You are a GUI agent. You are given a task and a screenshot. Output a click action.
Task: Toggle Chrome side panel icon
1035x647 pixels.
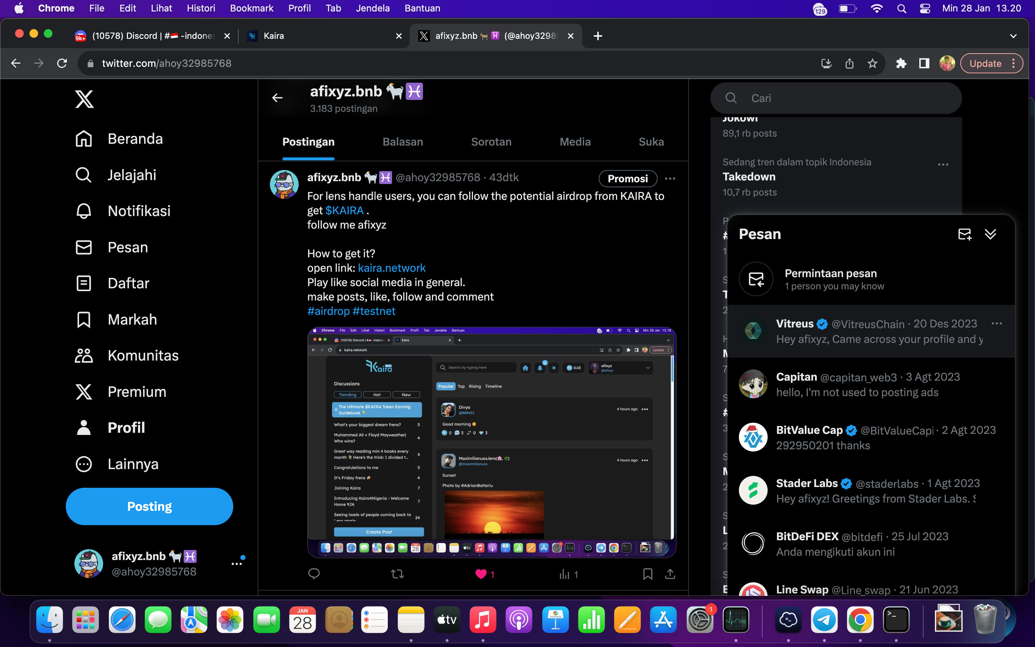tap(924, 63)
